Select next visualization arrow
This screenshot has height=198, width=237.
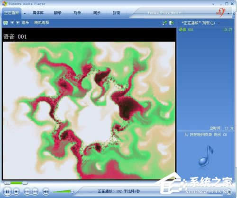(18, 23)
